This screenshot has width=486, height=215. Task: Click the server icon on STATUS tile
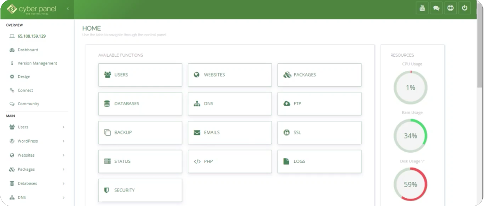[x=107, y=161]
